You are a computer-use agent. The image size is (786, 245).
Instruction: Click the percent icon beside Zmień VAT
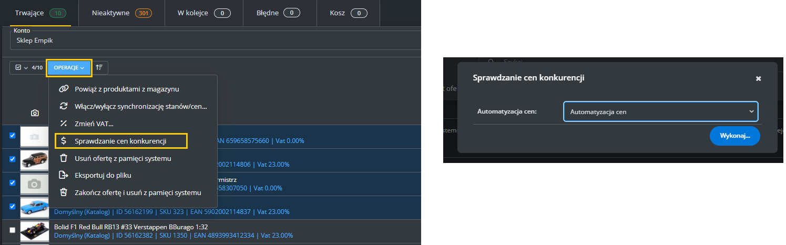tap(64, 124)
